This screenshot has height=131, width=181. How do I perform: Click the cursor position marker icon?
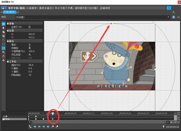tap(163, 127)
